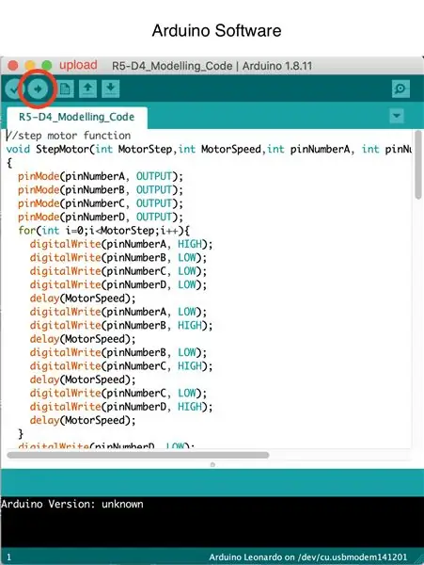Save sketch with the down-arrow icon

(x=111, y=89)
